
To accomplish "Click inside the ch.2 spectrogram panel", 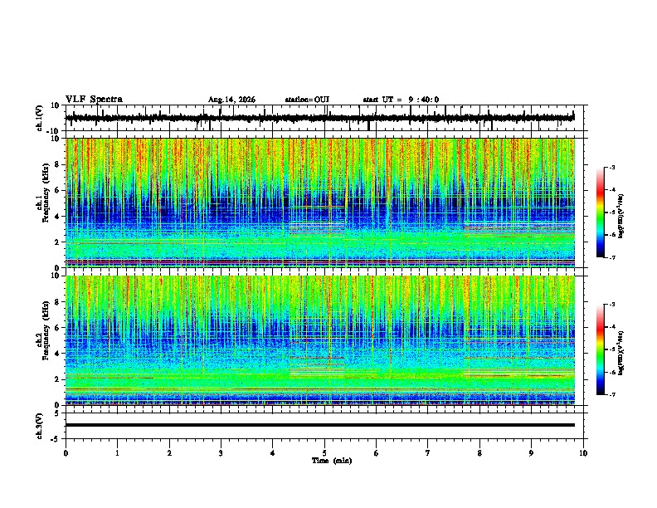I will click(x=320, y=340).
